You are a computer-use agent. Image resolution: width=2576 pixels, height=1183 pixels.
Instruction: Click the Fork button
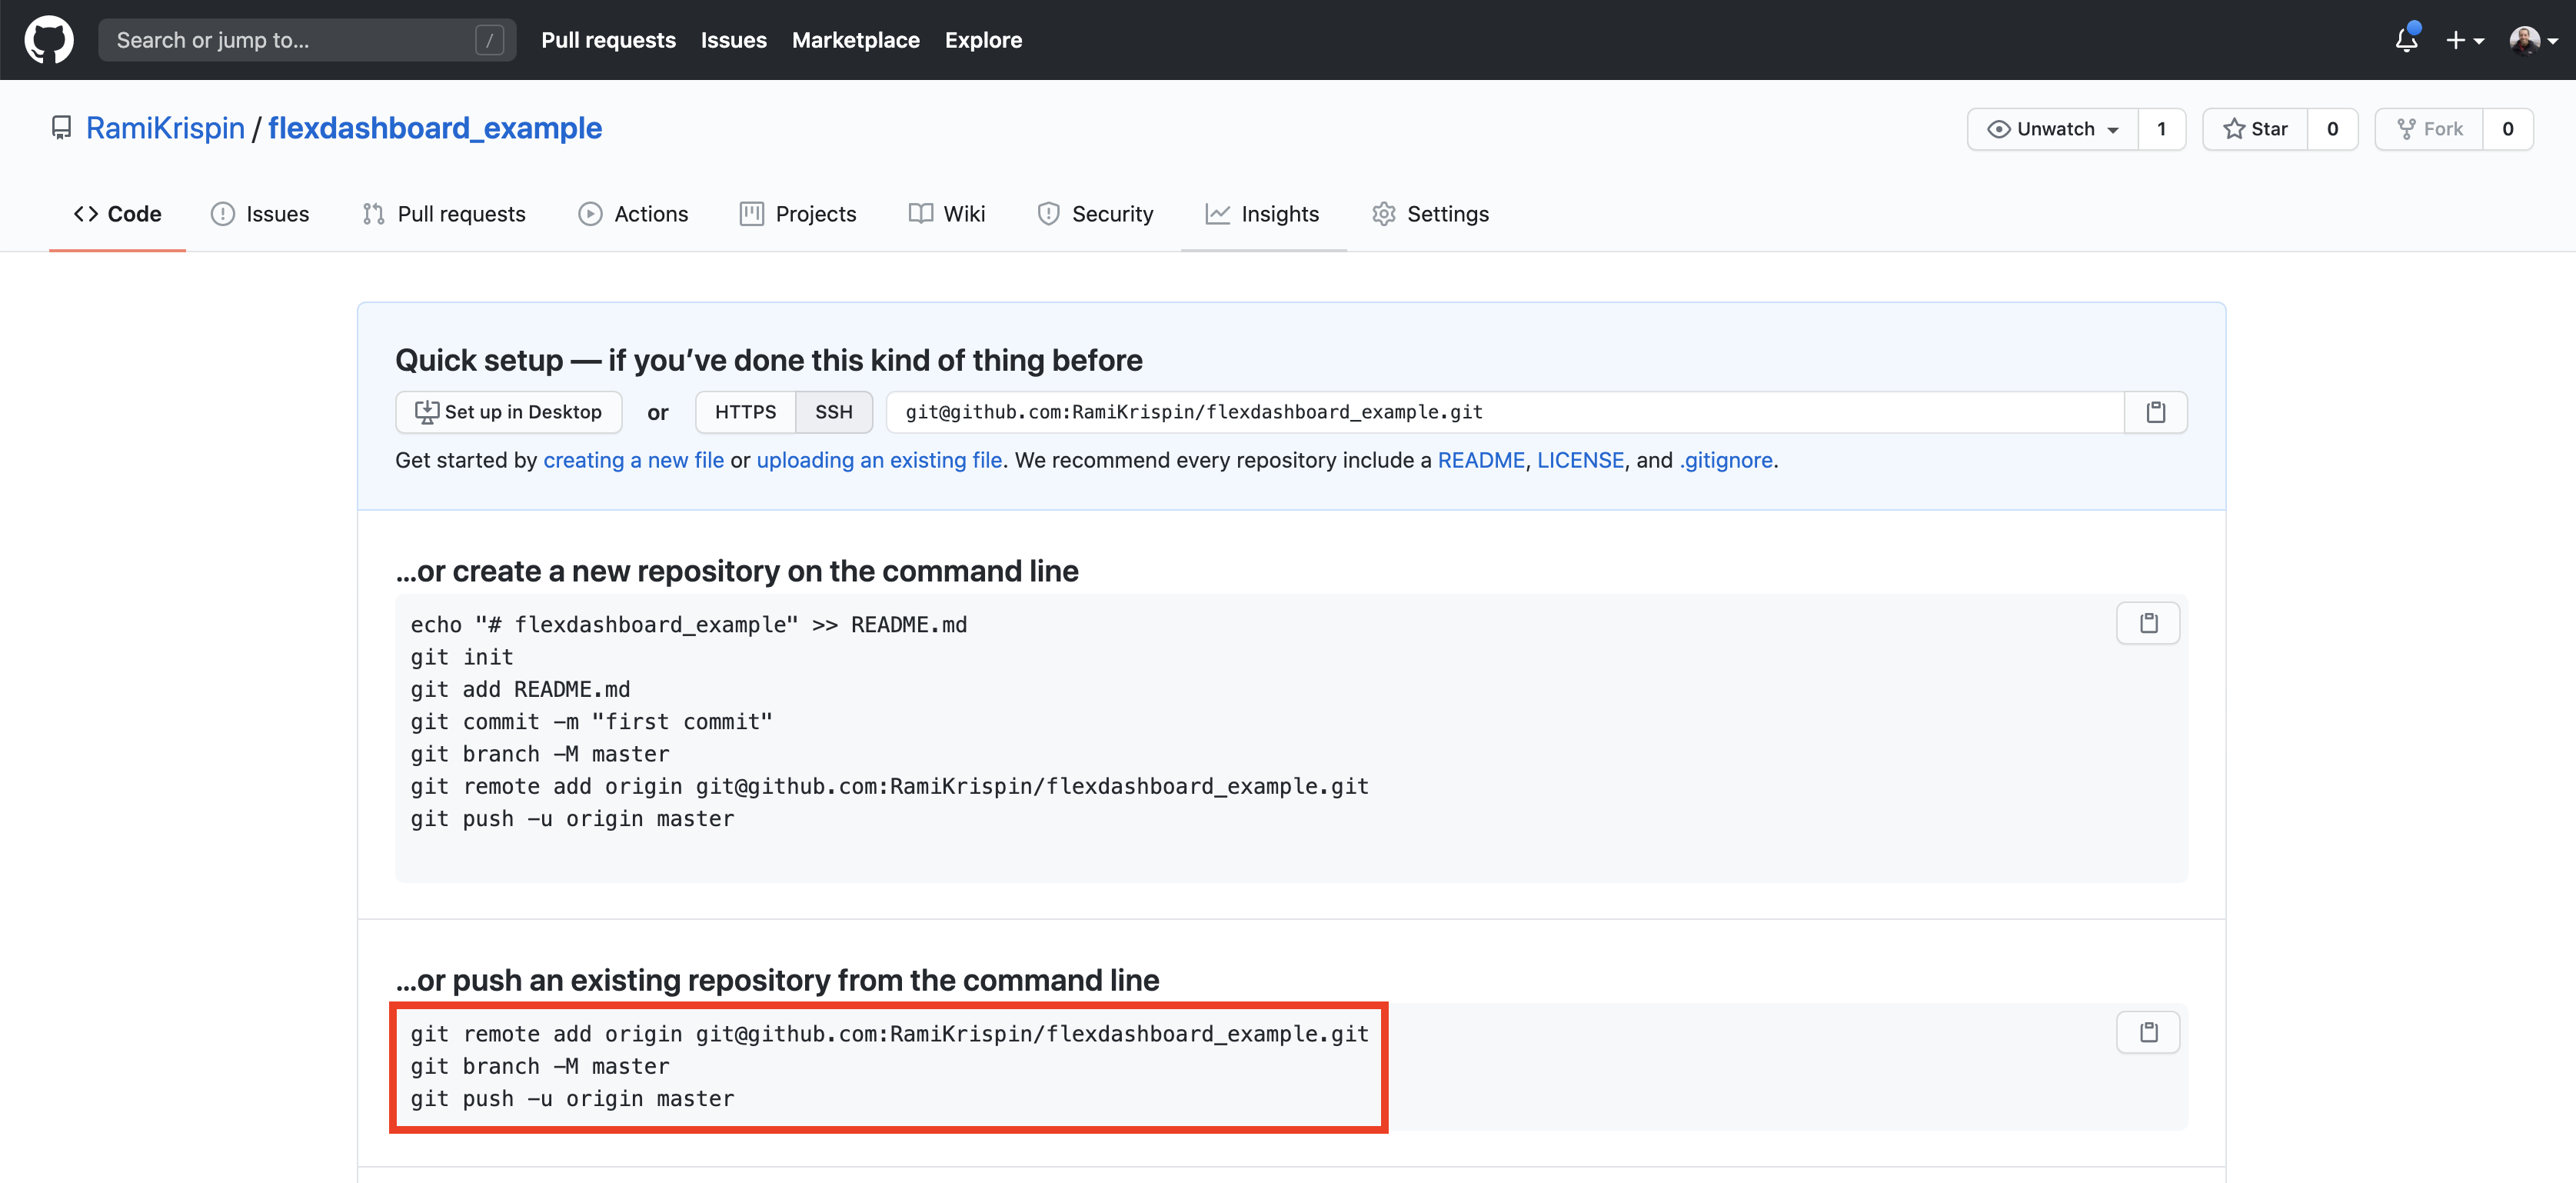click(x=2429, y=129)
